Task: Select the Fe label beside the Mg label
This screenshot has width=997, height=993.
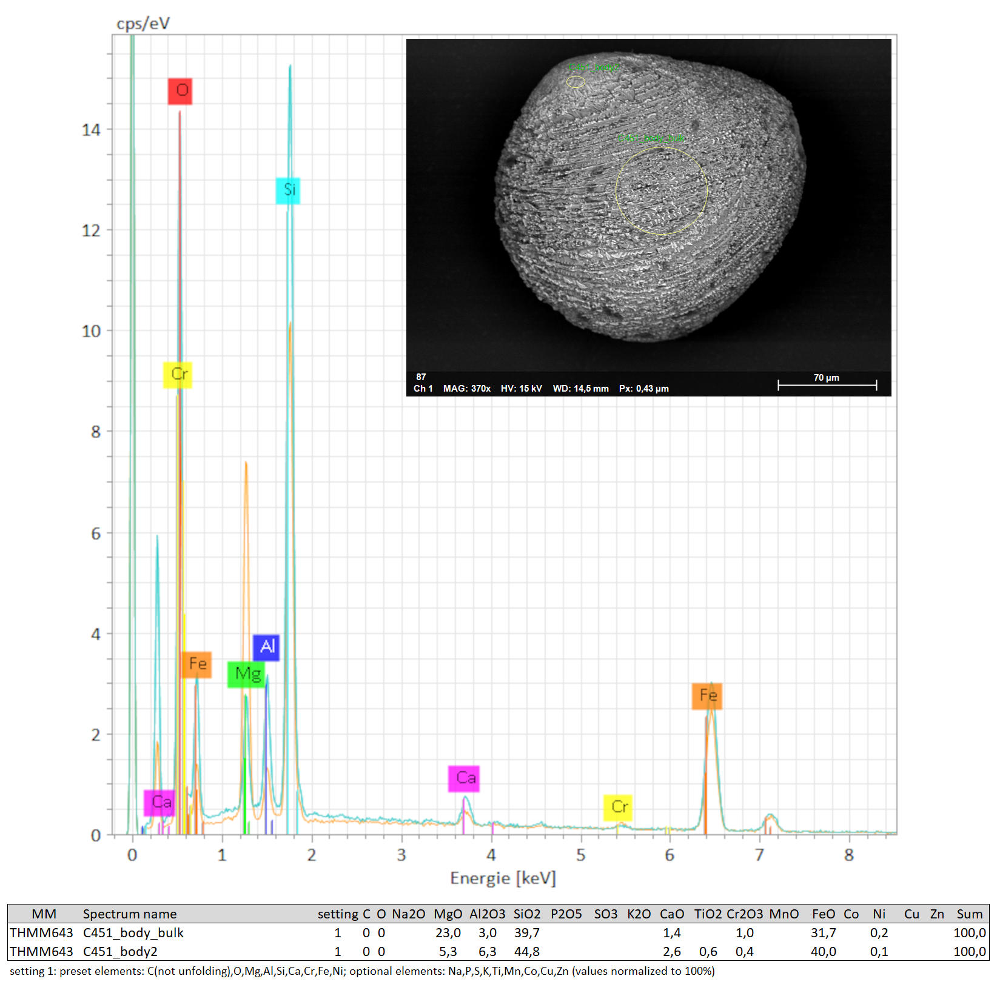Action: point(196,664)
